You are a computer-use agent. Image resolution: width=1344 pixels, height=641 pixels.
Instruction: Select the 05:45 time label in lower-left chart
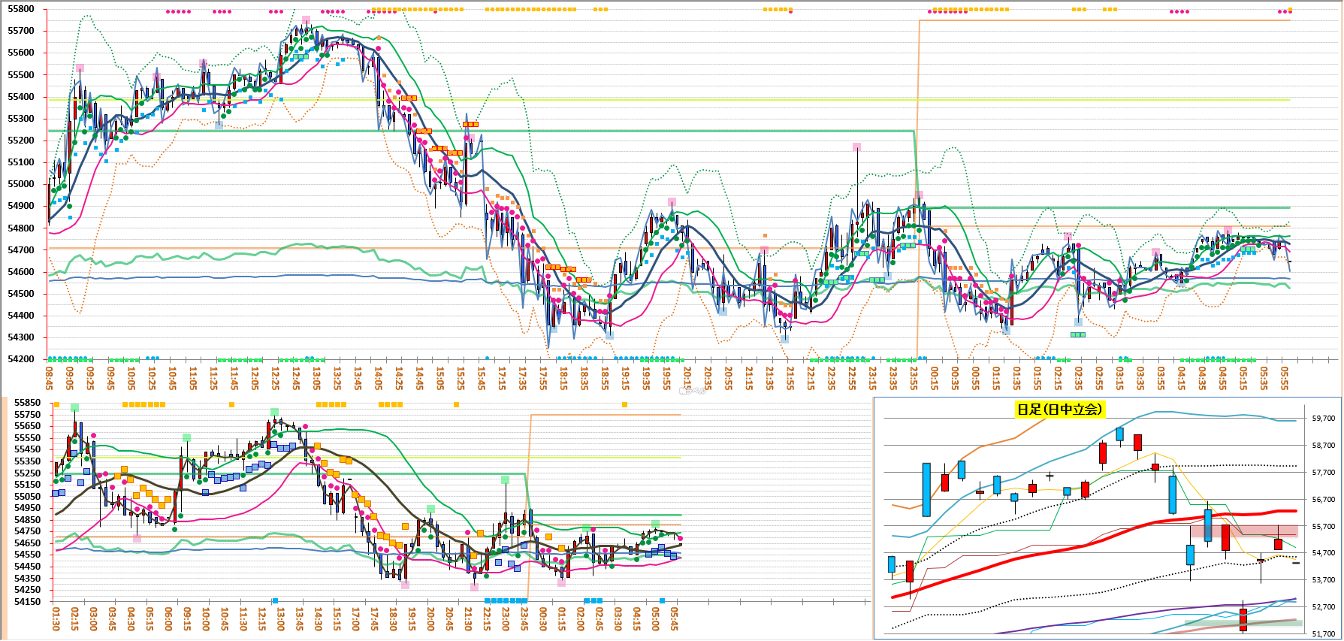(x=675, y=620)
